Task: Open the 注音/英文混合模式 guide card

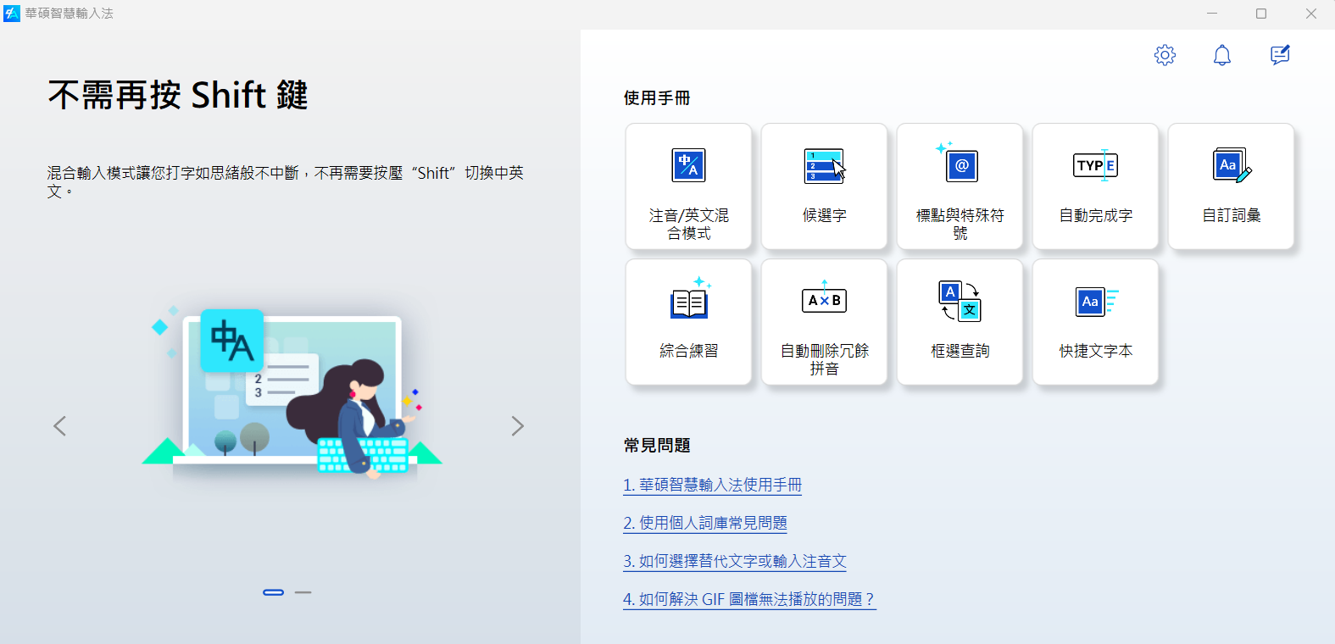Action: pos(688,186)
